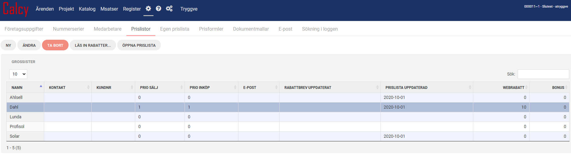Open the Katalog menu
The image size is (571, 155).
87,9
